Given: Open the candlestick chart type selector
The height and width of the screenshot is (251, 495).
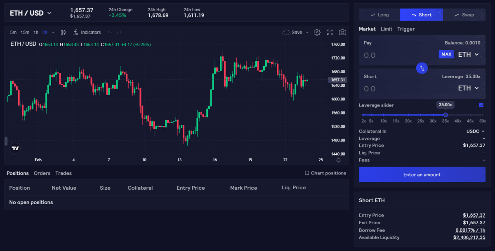Looking at the screenshot, I should (x=63, y=33).
